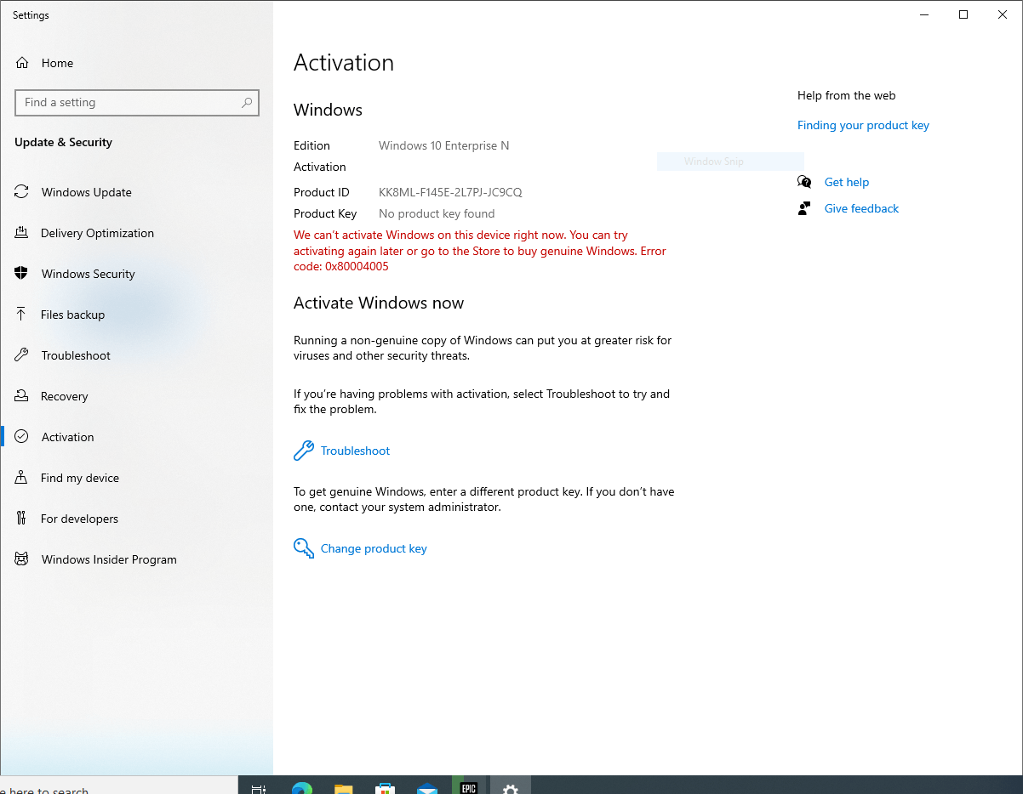Viewport: 1023px width, 794px height.
Task: Click the Home icon in the sidebar
Action: pos(22,63)
